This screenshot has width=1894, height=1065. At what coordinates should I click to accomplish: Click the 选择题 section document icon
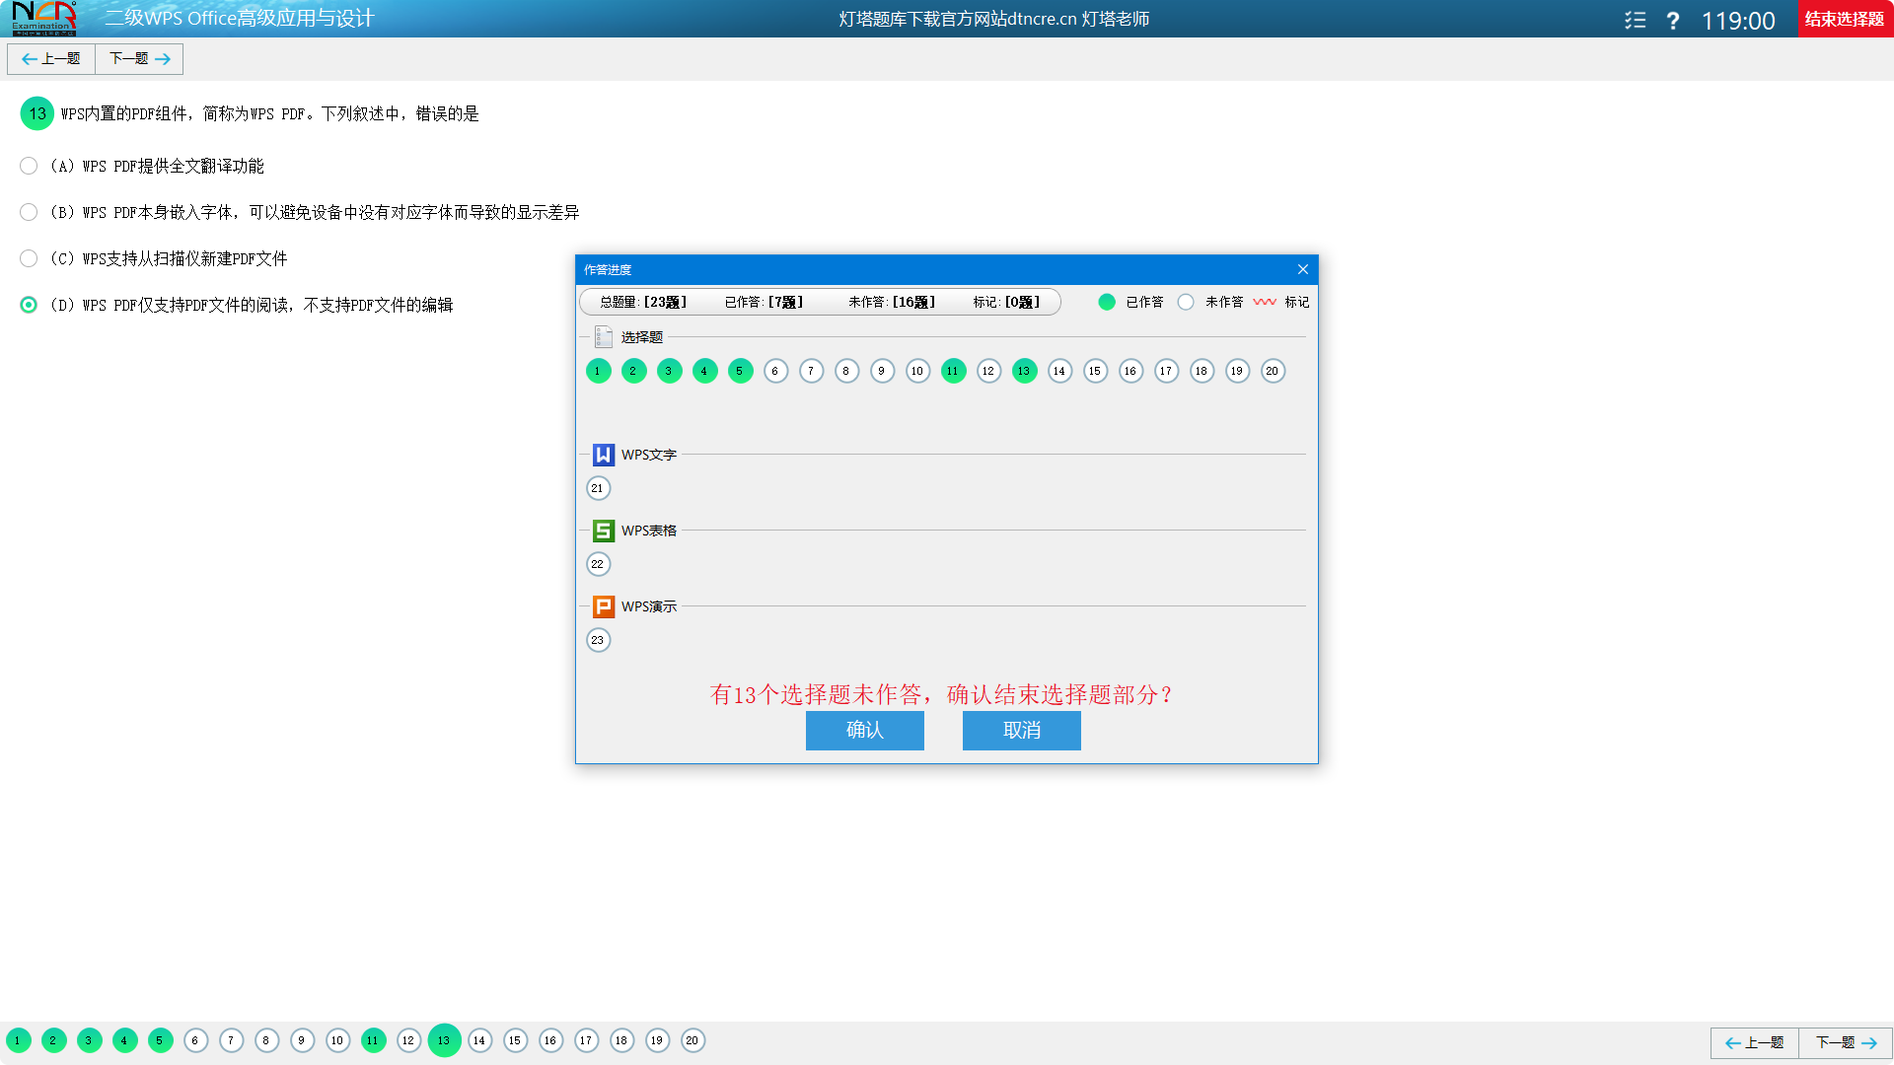(604, 337)
